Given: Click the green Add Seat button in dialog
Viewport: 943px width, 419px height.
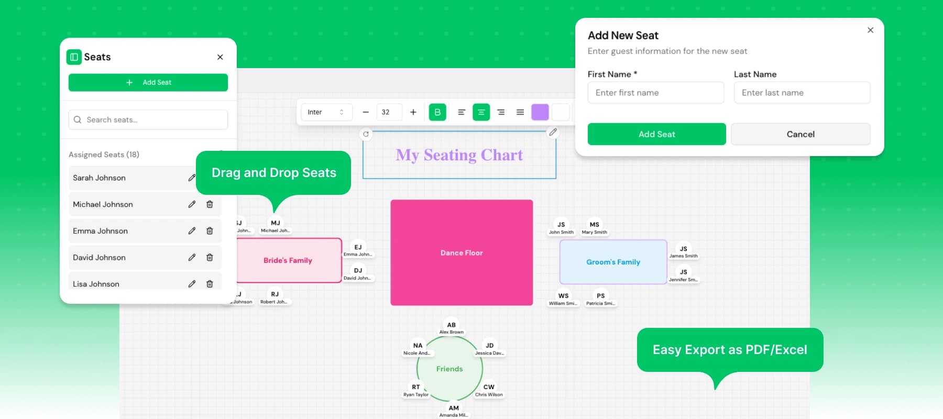Looking at the screenshot, I should 656,134.
